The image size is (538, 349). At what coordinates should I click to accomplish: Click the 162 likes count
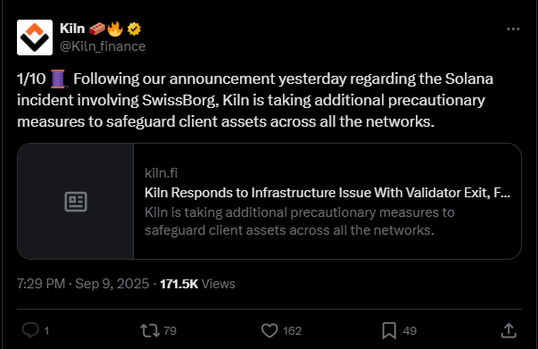(x=293, y=331)
